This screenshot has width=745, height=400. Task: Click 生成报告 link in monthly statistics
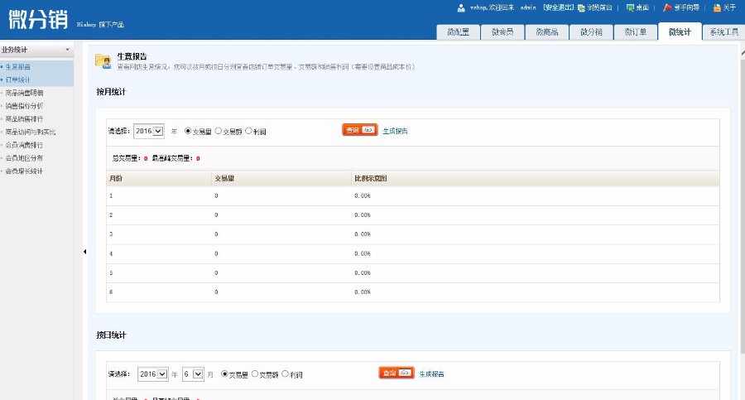395,131
